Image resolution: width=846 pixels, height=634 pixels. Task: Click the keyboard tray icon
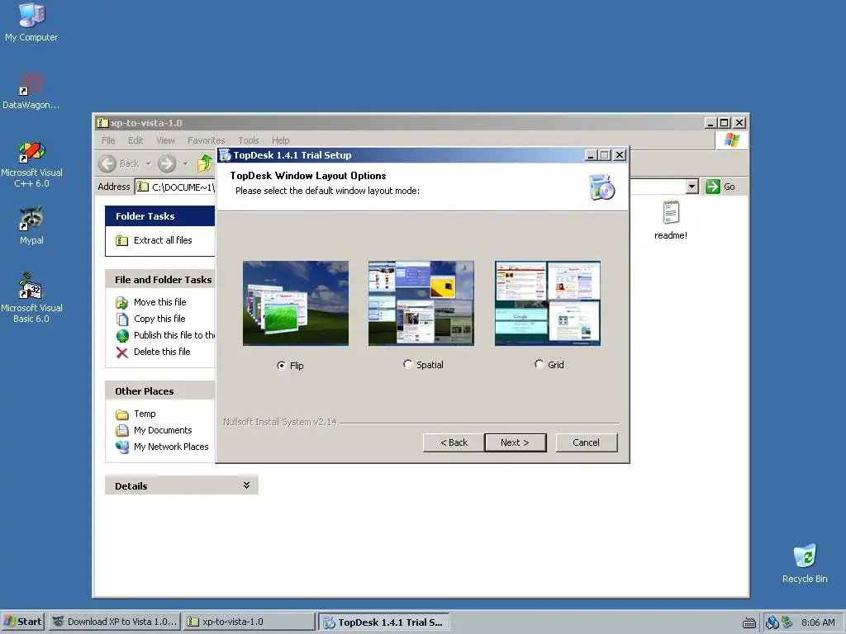tap(749, 622)
